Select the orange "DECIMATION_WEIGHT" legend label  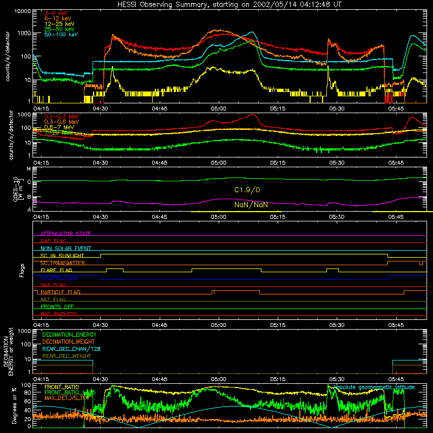[69, 342]
